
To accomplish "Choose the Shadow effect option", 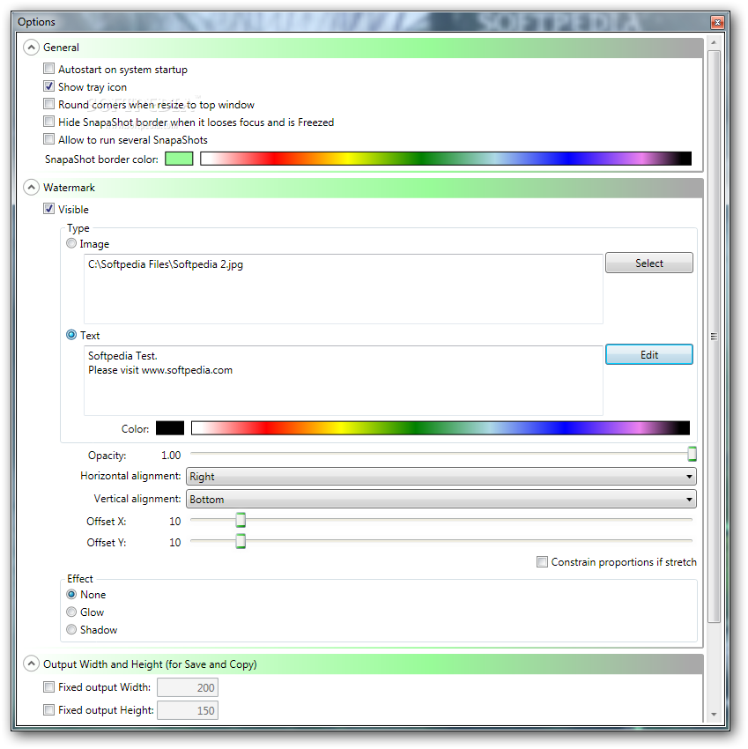I will [71, 630].
